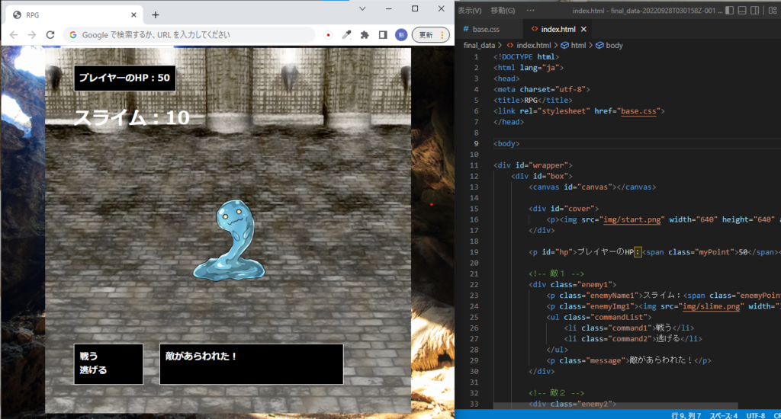Click the <!-- 敵２ --> comment line

(556, 393)
